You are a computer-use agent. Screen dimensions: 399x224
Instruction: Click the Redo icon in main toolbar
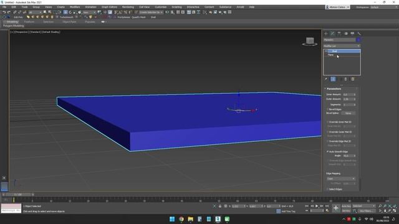tap(9, 12)
